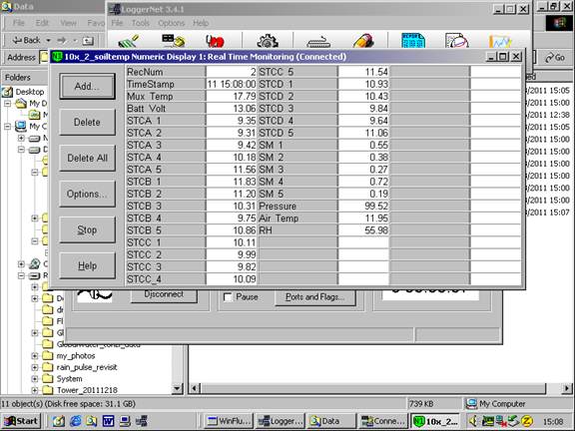Open the line-chart RTMC icon in LoggerNet

(x=500, y=41)
